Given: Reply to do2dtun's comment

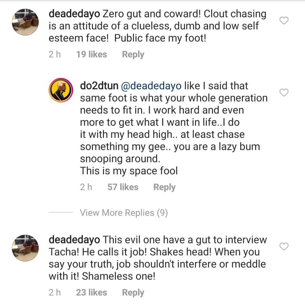Looking at the screenshot, I should coord(164,187).
